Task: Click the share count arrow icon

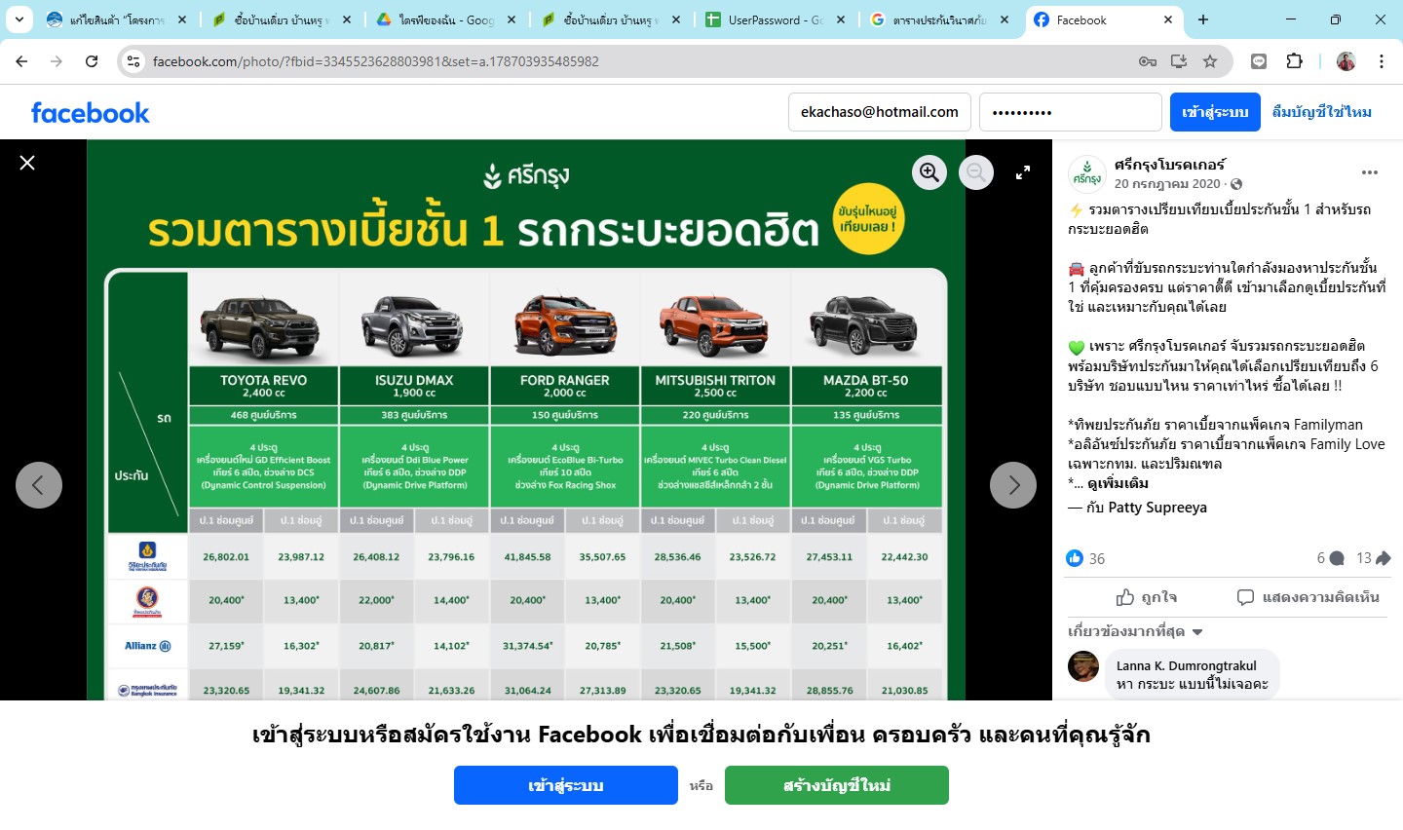Action: click(x=1384, y=558)
